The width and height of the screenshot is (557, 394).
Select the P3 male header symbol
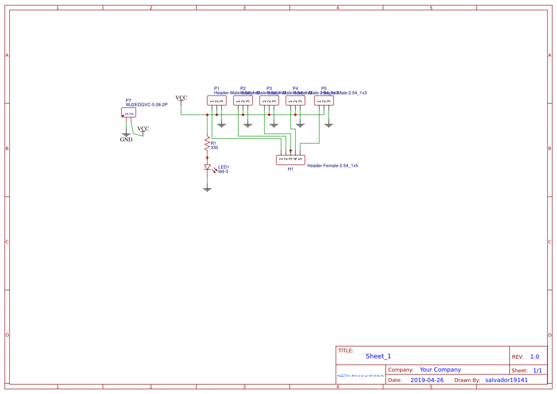pos(269,101)
